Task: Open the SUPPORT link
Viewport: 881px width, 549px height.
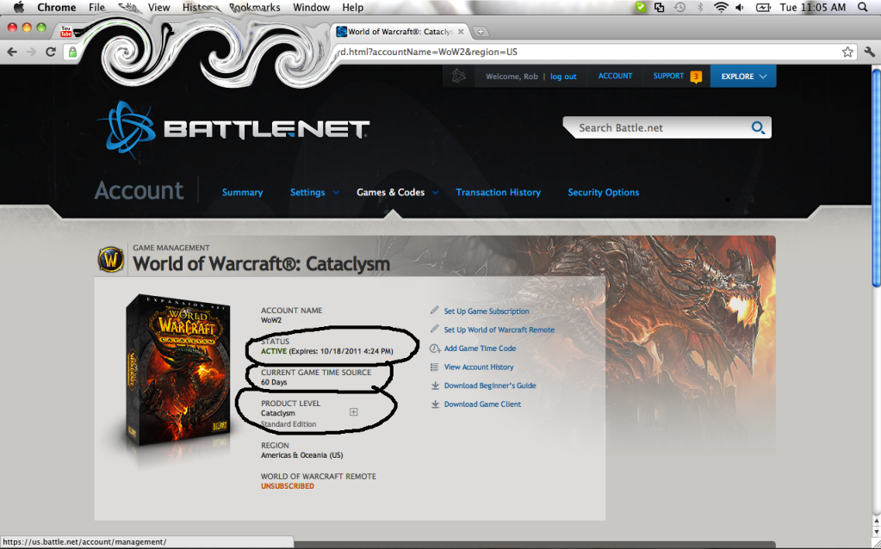Action: click(668, 76)
